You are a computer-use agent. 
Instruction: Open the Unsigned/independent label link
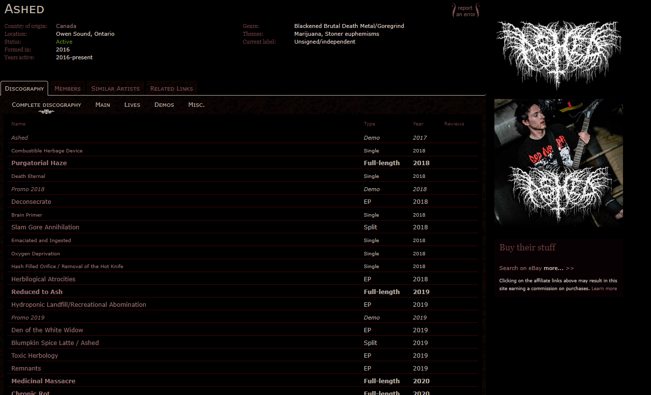[325, 42]
